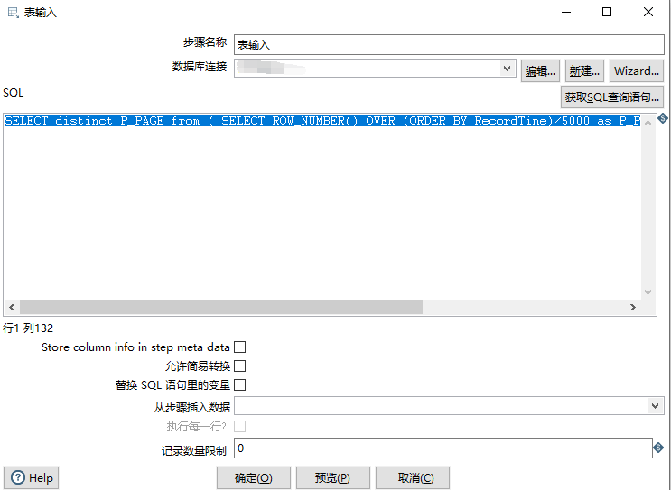Image resolution: width=671 pixels, height=490 pixels.
Task: Enable Store column info in step meta data
Action: coord(240,347)
